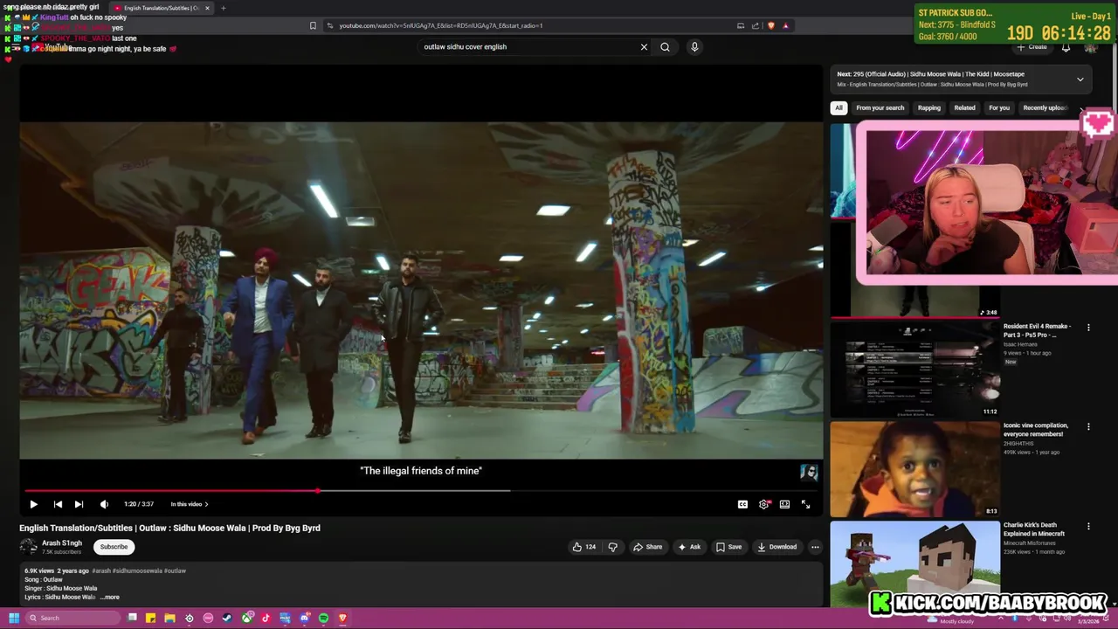Open options menu for Iconic vine compilation
The image size is (1118, 629).
(1088, 427)
